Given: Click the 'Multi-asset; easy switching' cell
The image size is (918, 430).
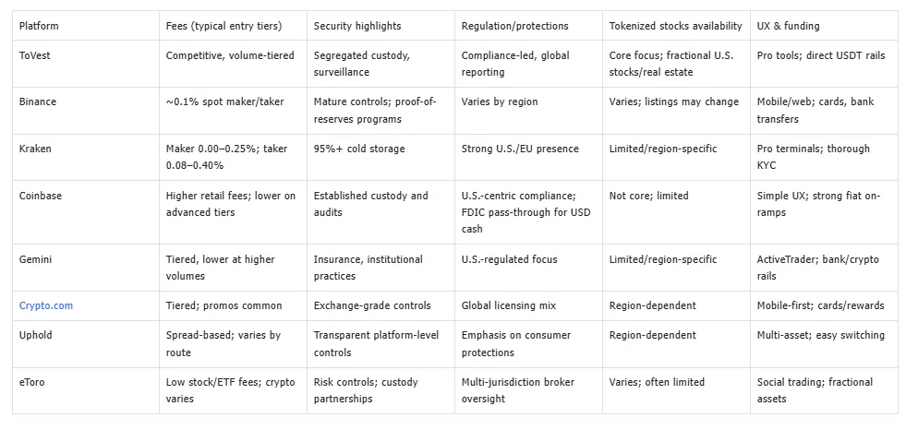Looking at the screenshot, I should click(821, 335).
